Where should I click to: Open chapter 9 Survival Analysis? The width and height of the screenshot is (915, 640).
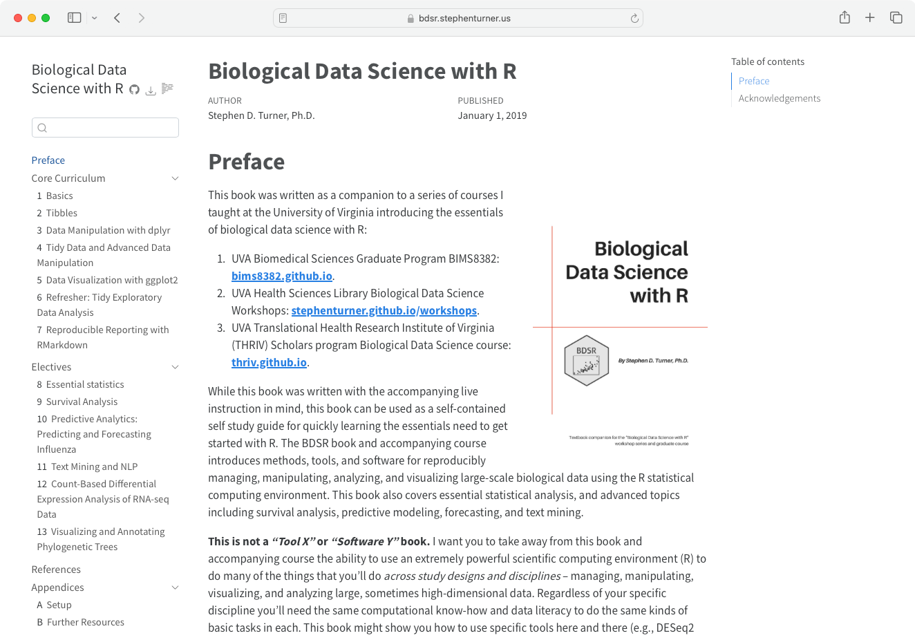point(82,402)
